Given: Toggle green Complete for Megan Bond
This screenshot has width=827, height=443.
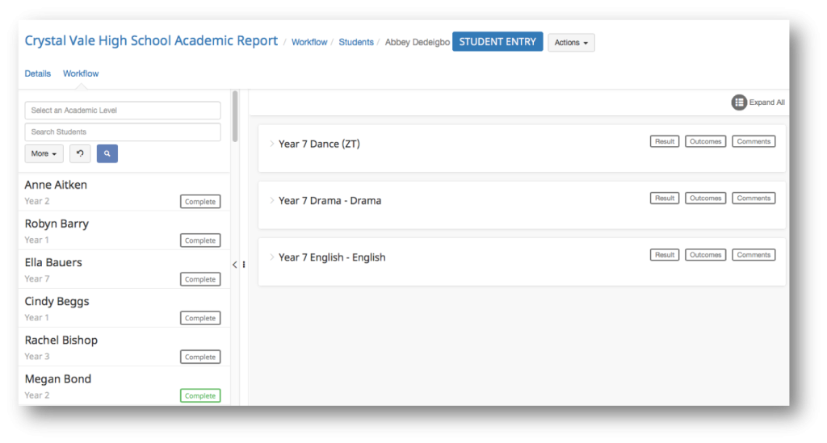Looking at the screenshot, I should click(x=200, y=395).
